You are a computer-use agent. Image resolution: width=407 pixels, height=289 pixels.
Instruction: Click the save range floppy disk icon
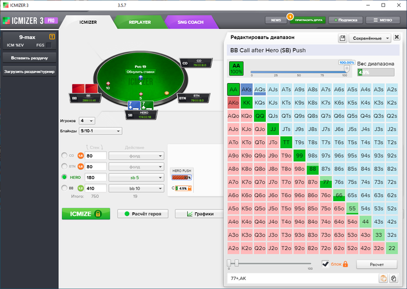point(342,38)
